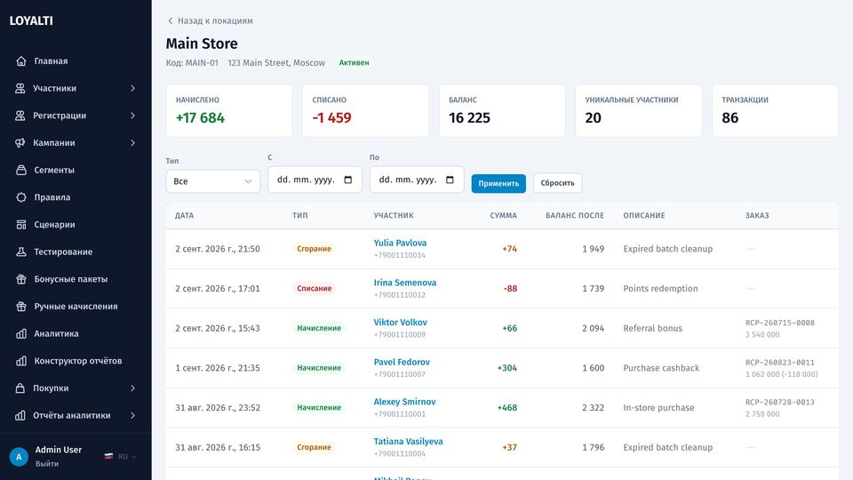853x480 pixels.
Task: Click the Транзакции 86 card
Action: tap(775, 110)
